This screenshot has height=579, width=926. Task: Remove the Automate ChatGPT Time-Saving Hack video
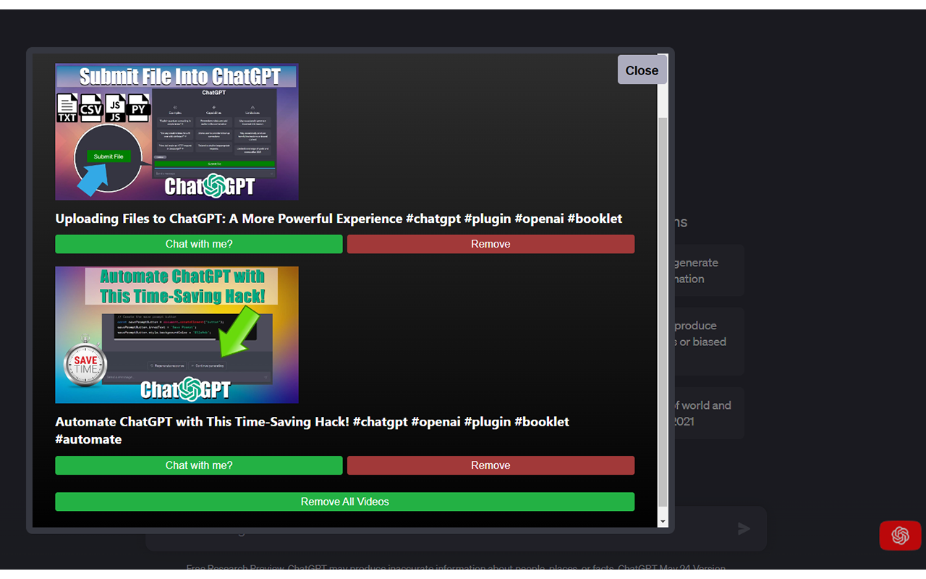490,465
